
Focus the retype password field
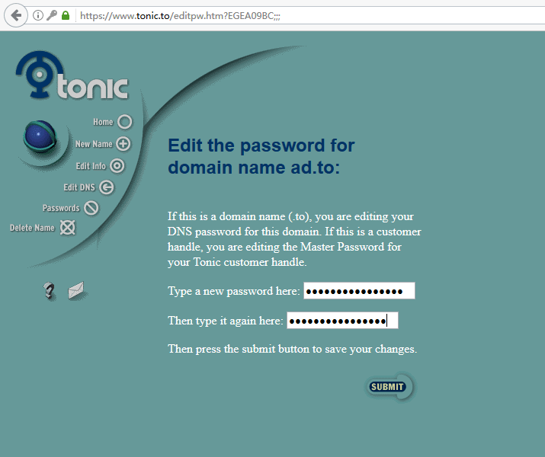click(x=342, y=321)
